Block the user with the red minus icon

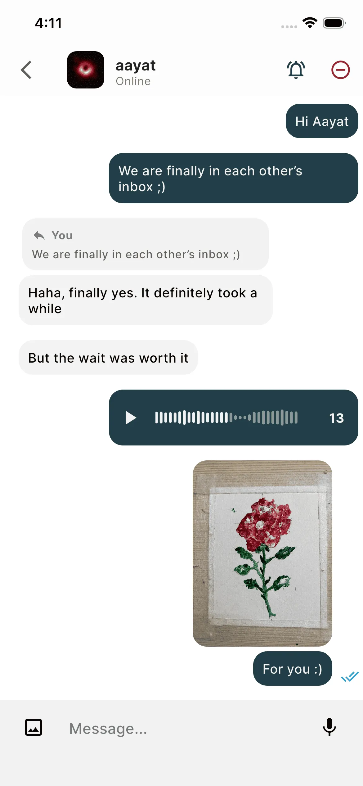340,70
